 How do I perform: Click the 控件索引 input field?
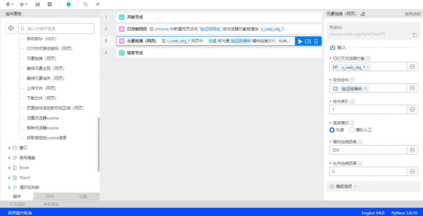tap(368, 109)
